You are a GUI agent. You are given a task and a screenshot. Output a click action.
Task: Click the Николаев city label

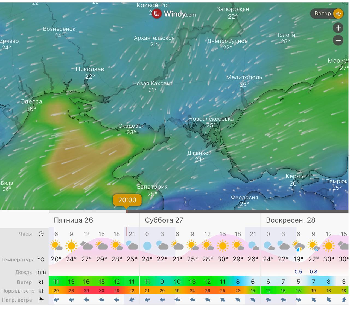[x=90, y=69]
